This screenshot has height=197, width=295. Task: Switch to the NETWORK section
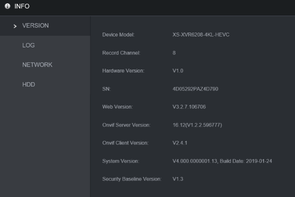tap(45, 65)
